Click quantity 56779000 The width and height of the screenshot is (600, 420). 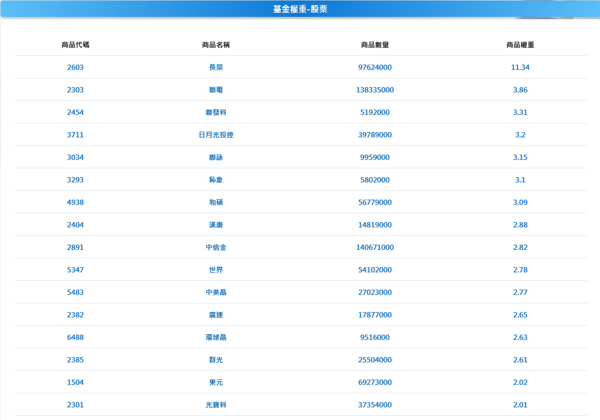(375, 202)
